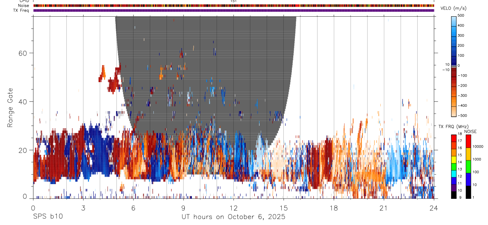Click the 24 tick label on the UT hours axis
This screenshot has height=225, width=488.
coord(434,208)
